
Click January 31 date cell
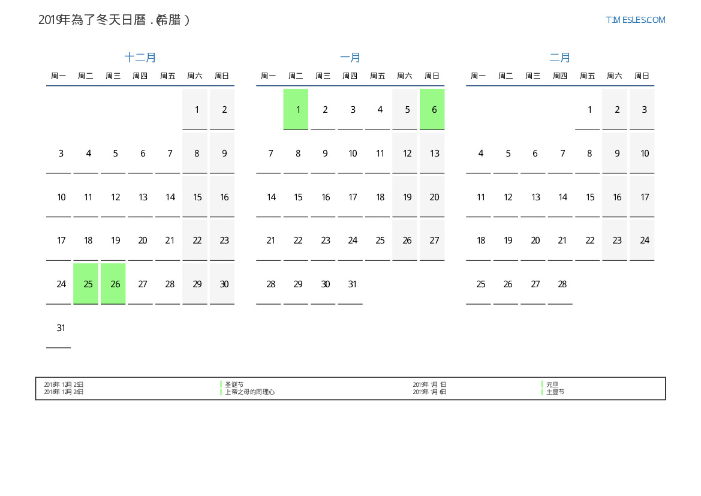(352, 284)
